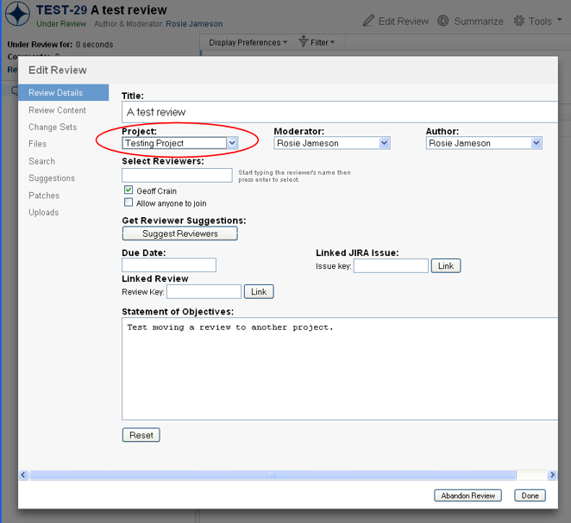571x523 pixels.
Task: Focus the Review Key field
Action: (204, 292)
